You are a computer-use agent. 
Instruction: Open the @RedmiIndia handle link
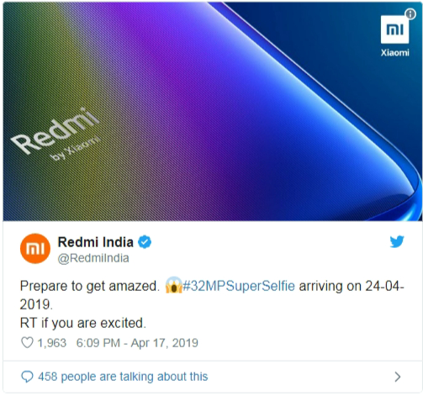93,258
